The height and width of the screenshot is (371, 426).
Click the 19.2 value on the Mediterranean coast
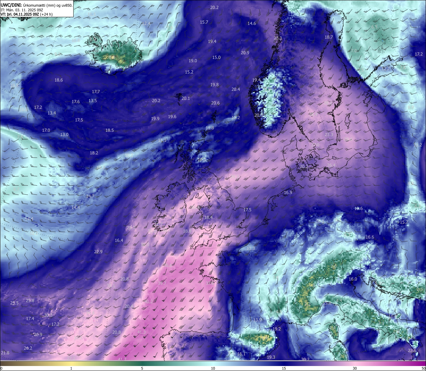[x=277, y=329]
